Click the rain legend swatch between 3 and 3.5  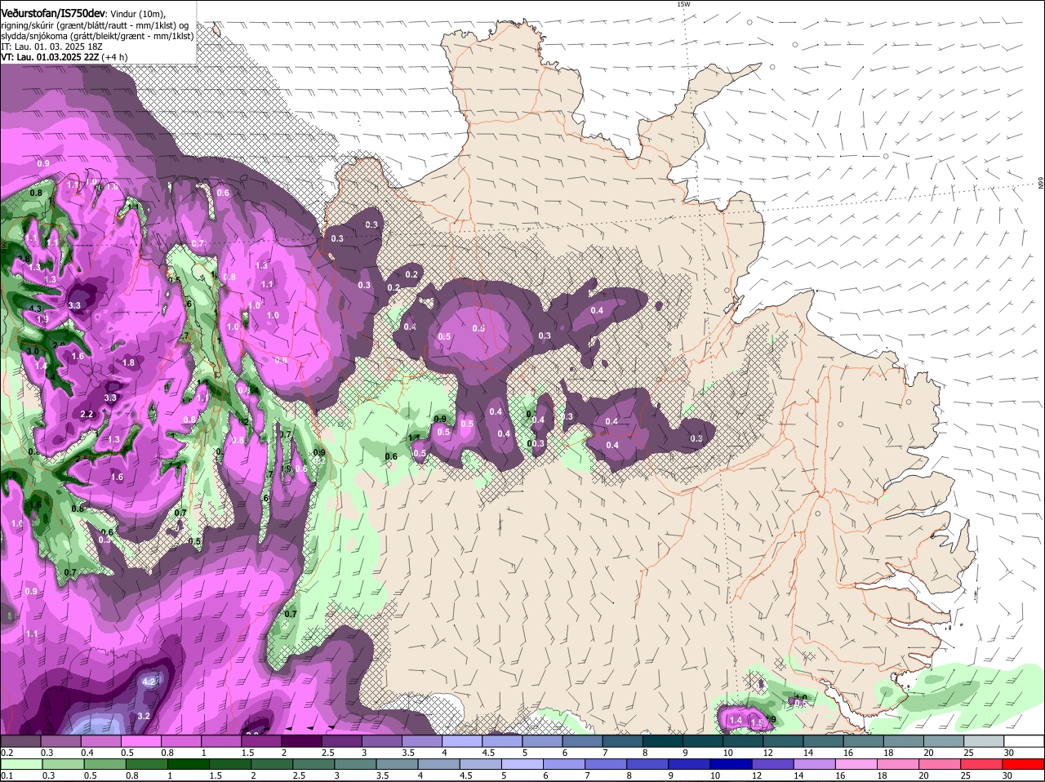click(x=357, y=763)
